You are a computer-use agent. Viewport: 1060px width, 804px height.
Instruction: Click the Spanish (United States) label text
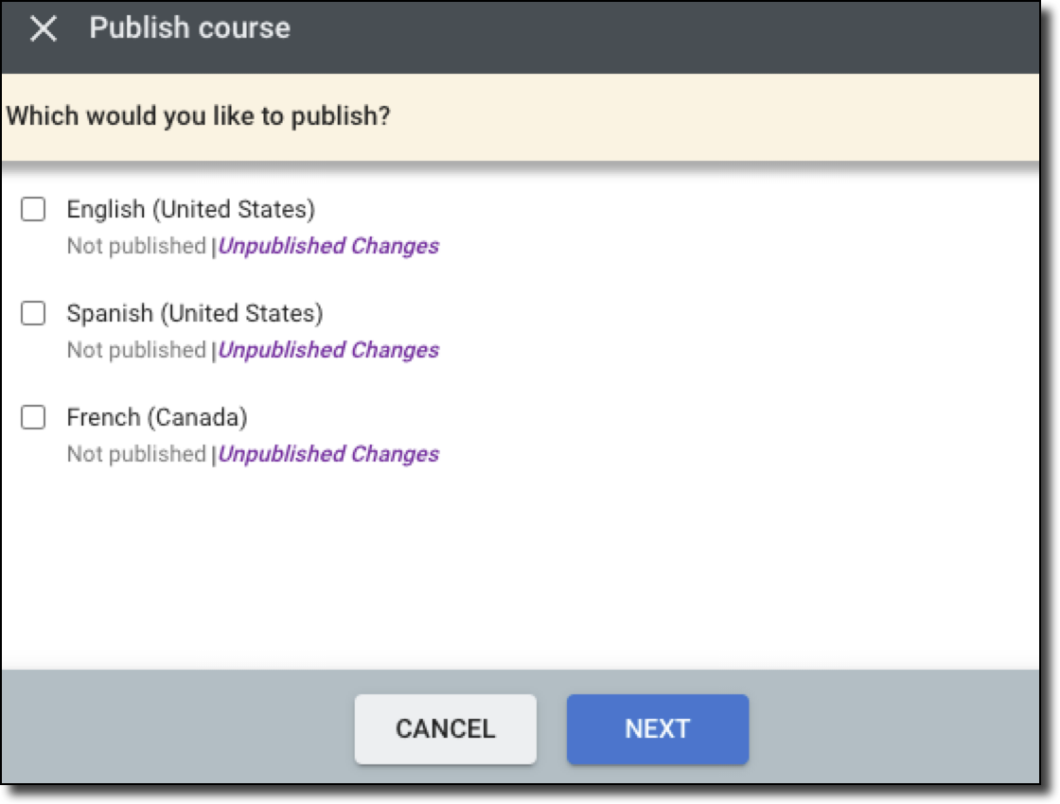(194, 313)
